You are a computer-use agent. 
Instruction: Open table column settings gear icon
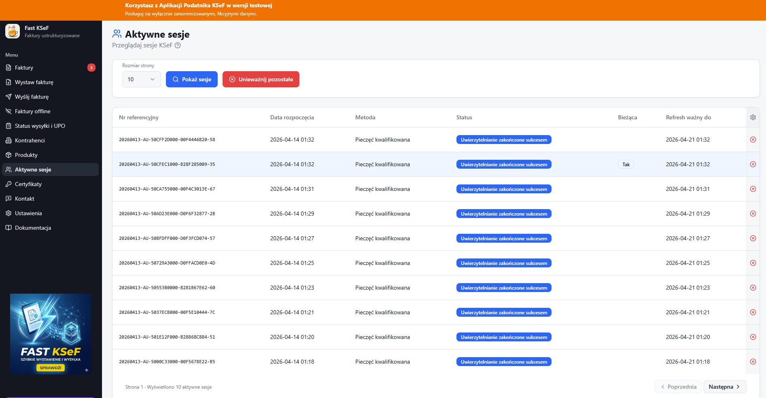(x=753, y=117)
